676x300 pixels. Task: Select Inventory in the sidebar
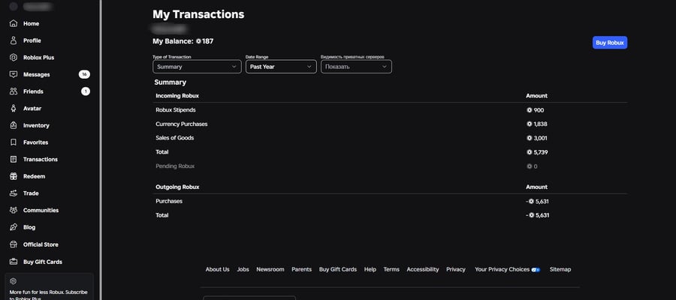point(36,125)
